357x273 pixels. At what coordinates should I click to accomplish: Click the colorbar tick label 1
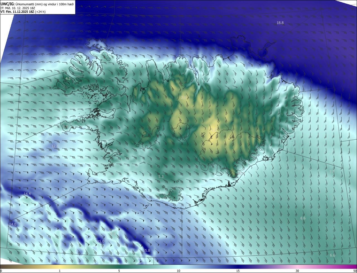tap(60, 271)
